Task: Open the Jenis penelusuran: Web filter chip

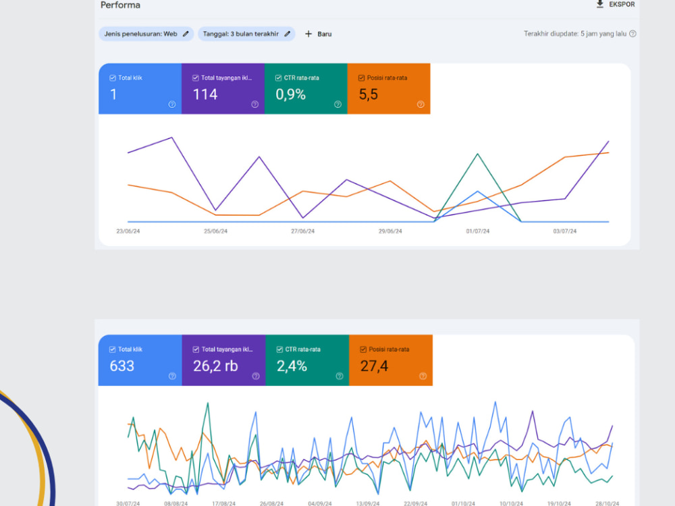Action: click(x=146, y=34)
